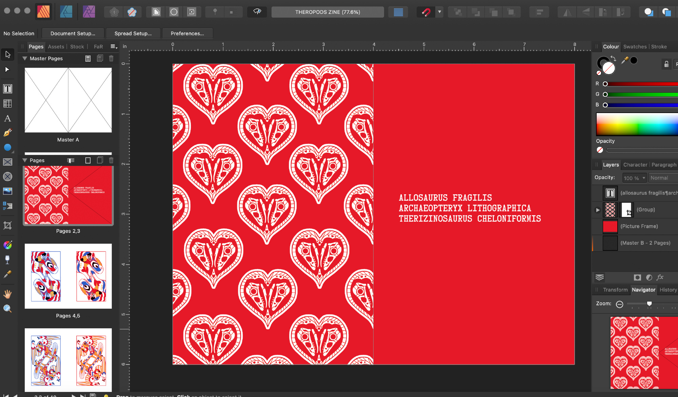Expand the Group layer
Image resolution: width=678 pixels, height=397 pixels.
pos(598,210)
